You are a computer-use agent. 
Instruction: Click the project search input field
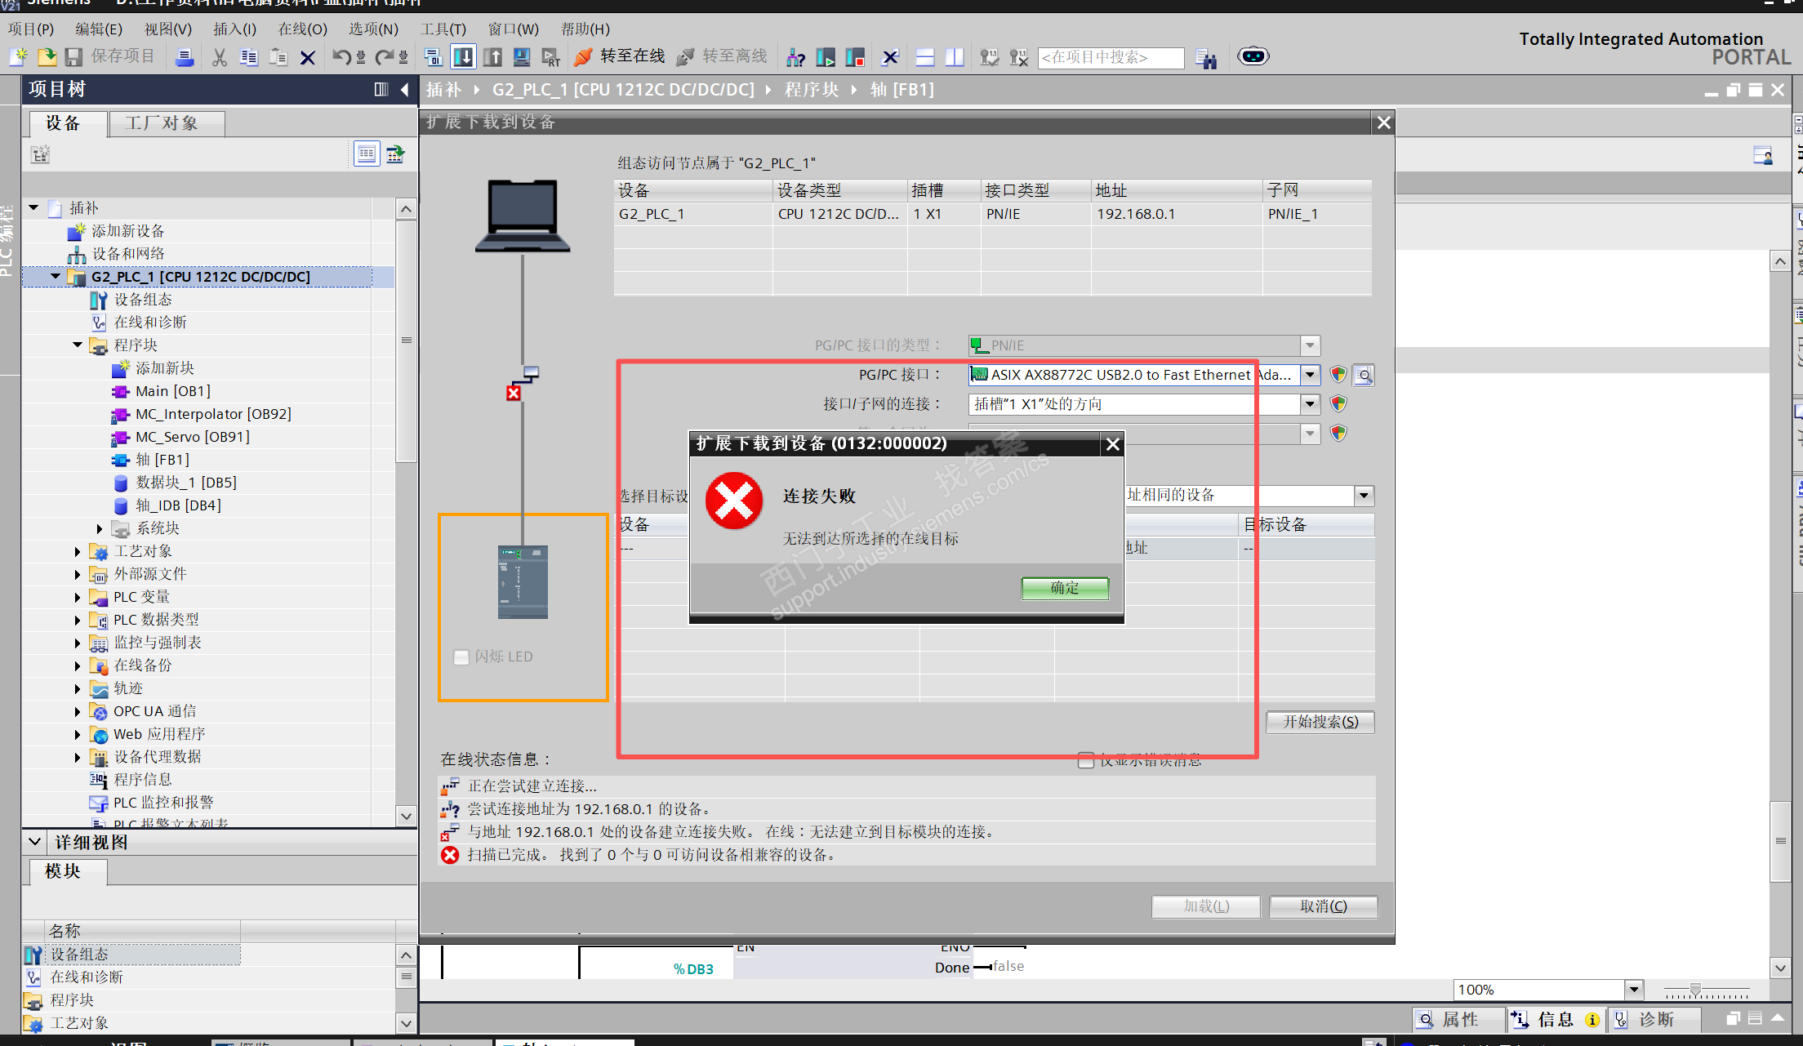[x=1110, y=58]
